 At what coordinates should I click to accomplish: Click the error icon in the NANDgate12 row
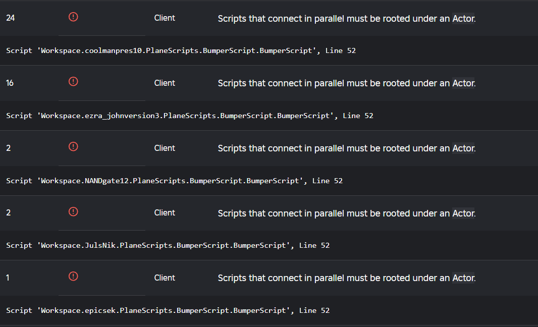tap(73, 146)
